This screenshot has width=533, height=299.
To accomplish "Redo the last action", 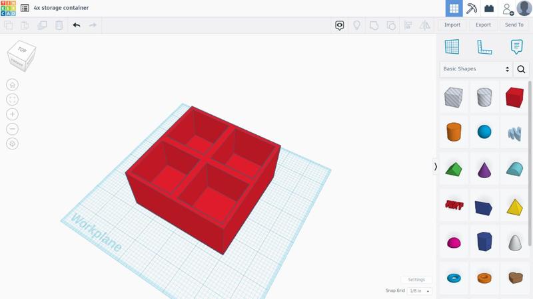I will tap(93, 25).
